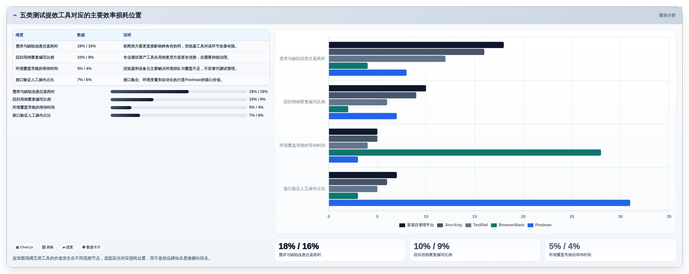Select the 表格 tag chip

pyautogui.click(x=48, y=247)
